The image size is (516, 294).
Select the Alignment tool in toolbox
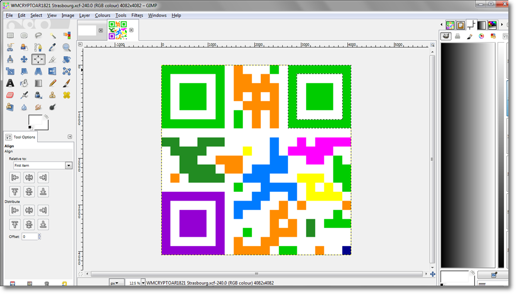pos(38,59)
